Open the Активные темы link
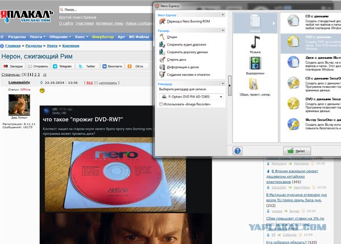Image resolution: width=341 pixels, height=244 pixels. click(109, 23)
